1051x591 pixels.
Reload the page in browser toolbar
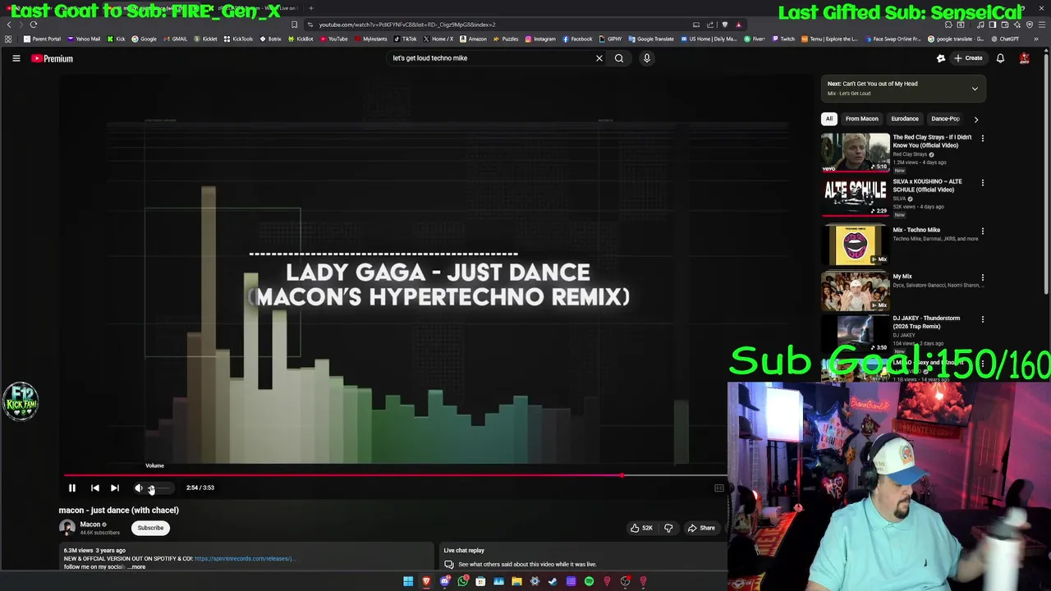[x=34, y=25]
